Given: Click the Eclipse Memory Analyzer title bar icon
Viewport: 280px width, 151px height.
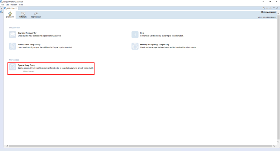Looking at the screenshot, I should [1, 1].
